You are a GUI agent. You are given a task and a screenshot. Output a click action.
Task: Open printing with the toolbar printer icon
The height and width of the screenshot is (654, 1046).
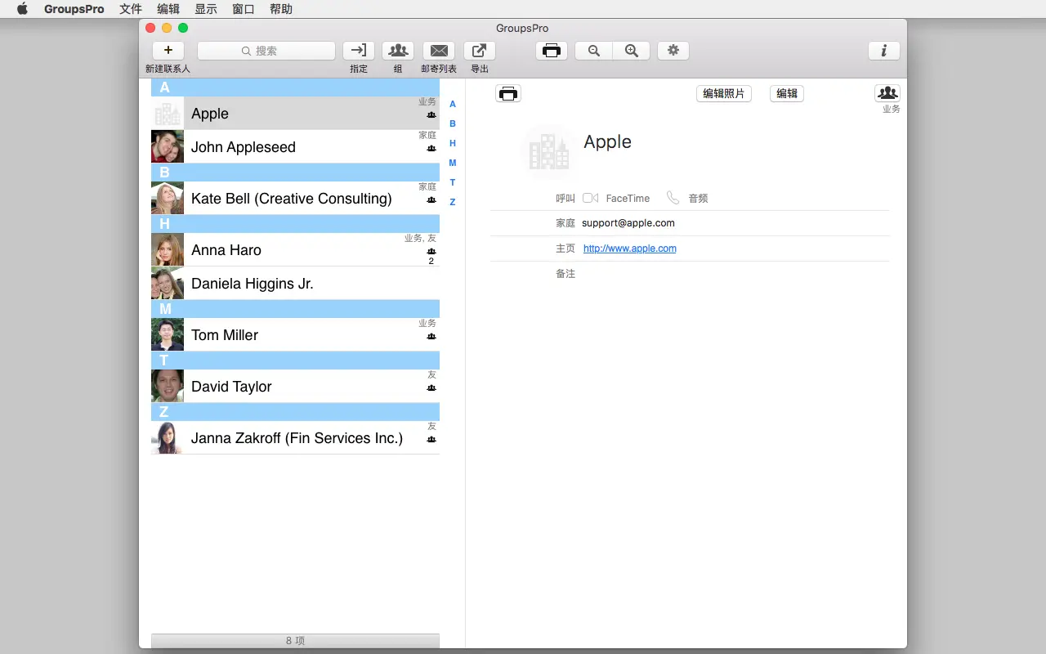coord(552,50)
